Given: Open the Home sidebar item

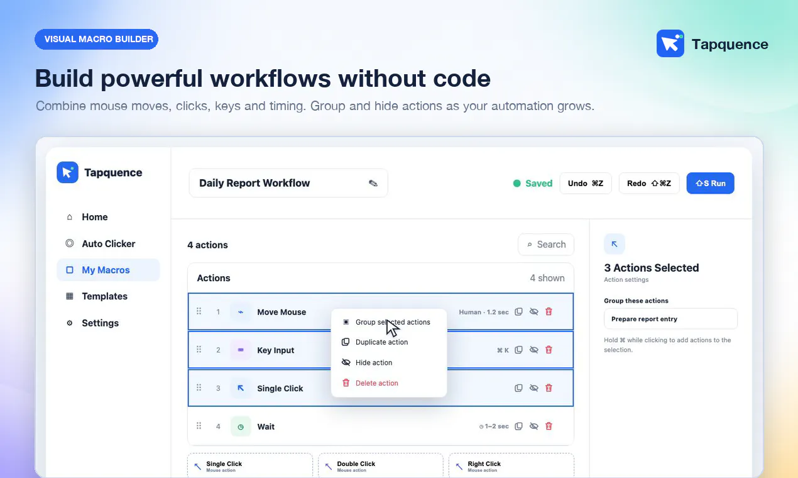Looking at the screenshot, I should [x=108, y=217].
